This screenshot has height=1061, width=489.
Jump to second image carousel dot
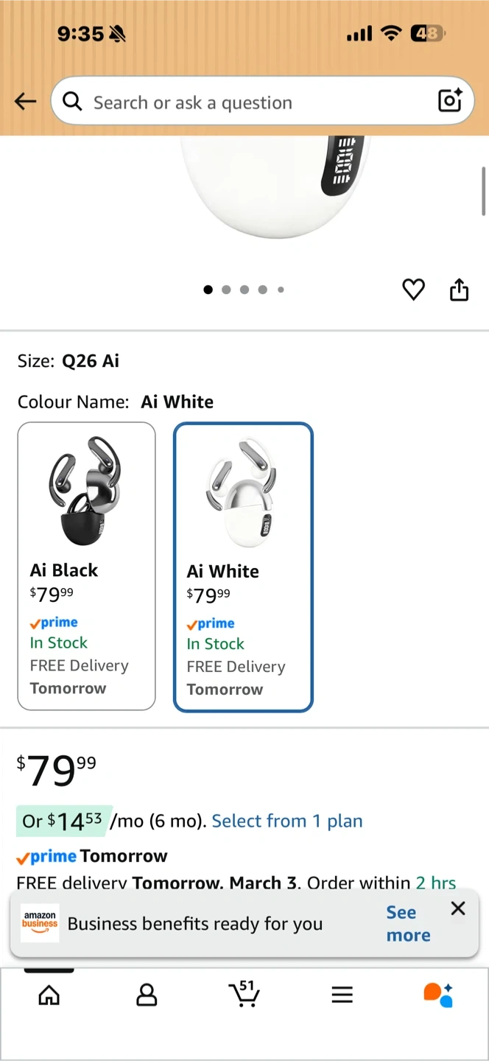pos(226,290)
